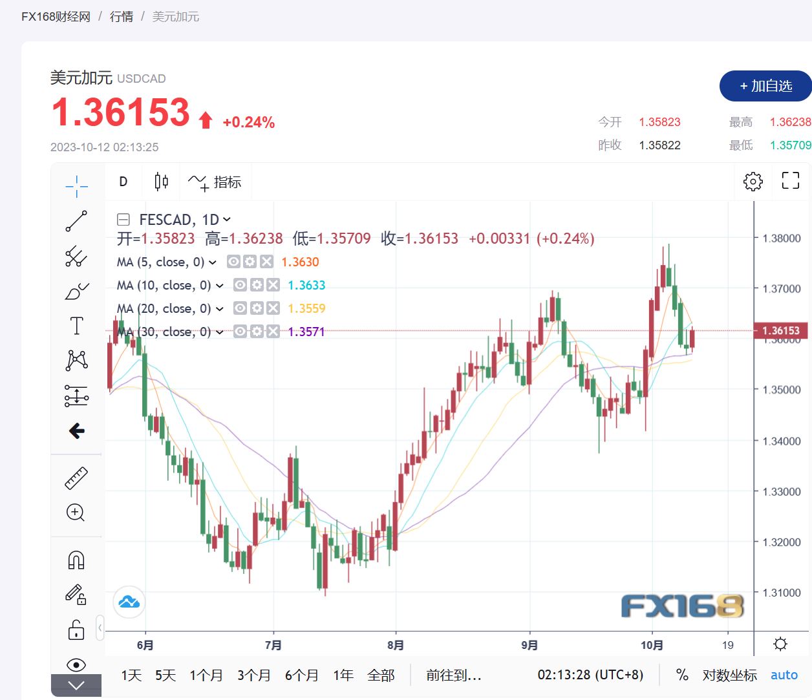Expand MA 30 indicator options
Image resolution: width=812 pixels, height=700 pixels.
point(219,332)
